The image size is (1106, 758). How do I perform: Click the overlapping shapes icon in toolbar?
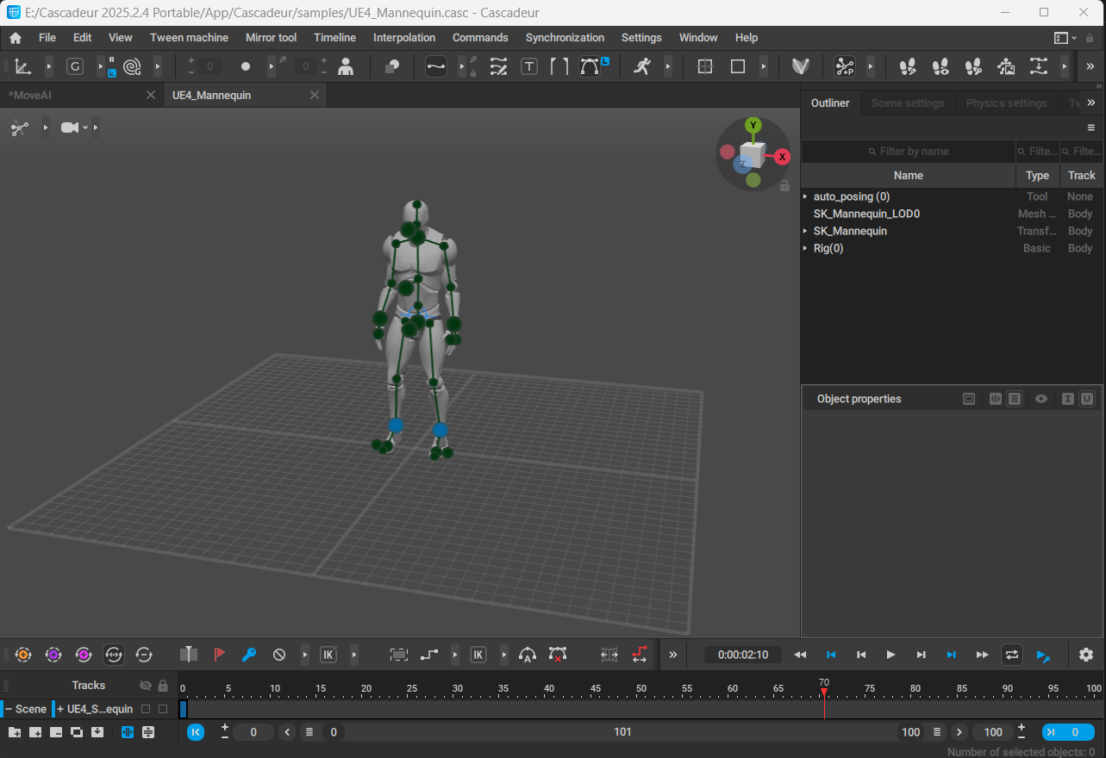tap(392, 66)
